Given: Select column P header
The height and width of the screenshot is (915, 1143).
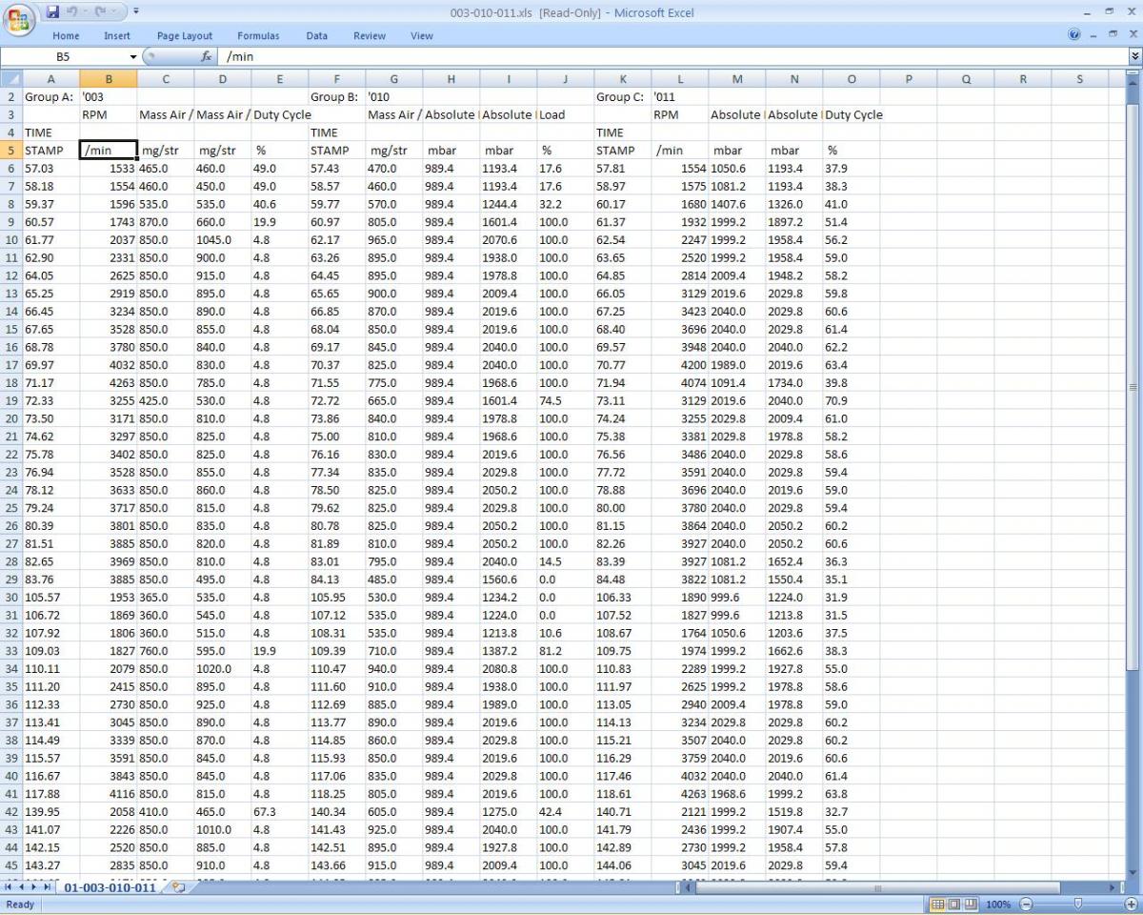Looking at the screenshot, I should [x=909, y=79].
